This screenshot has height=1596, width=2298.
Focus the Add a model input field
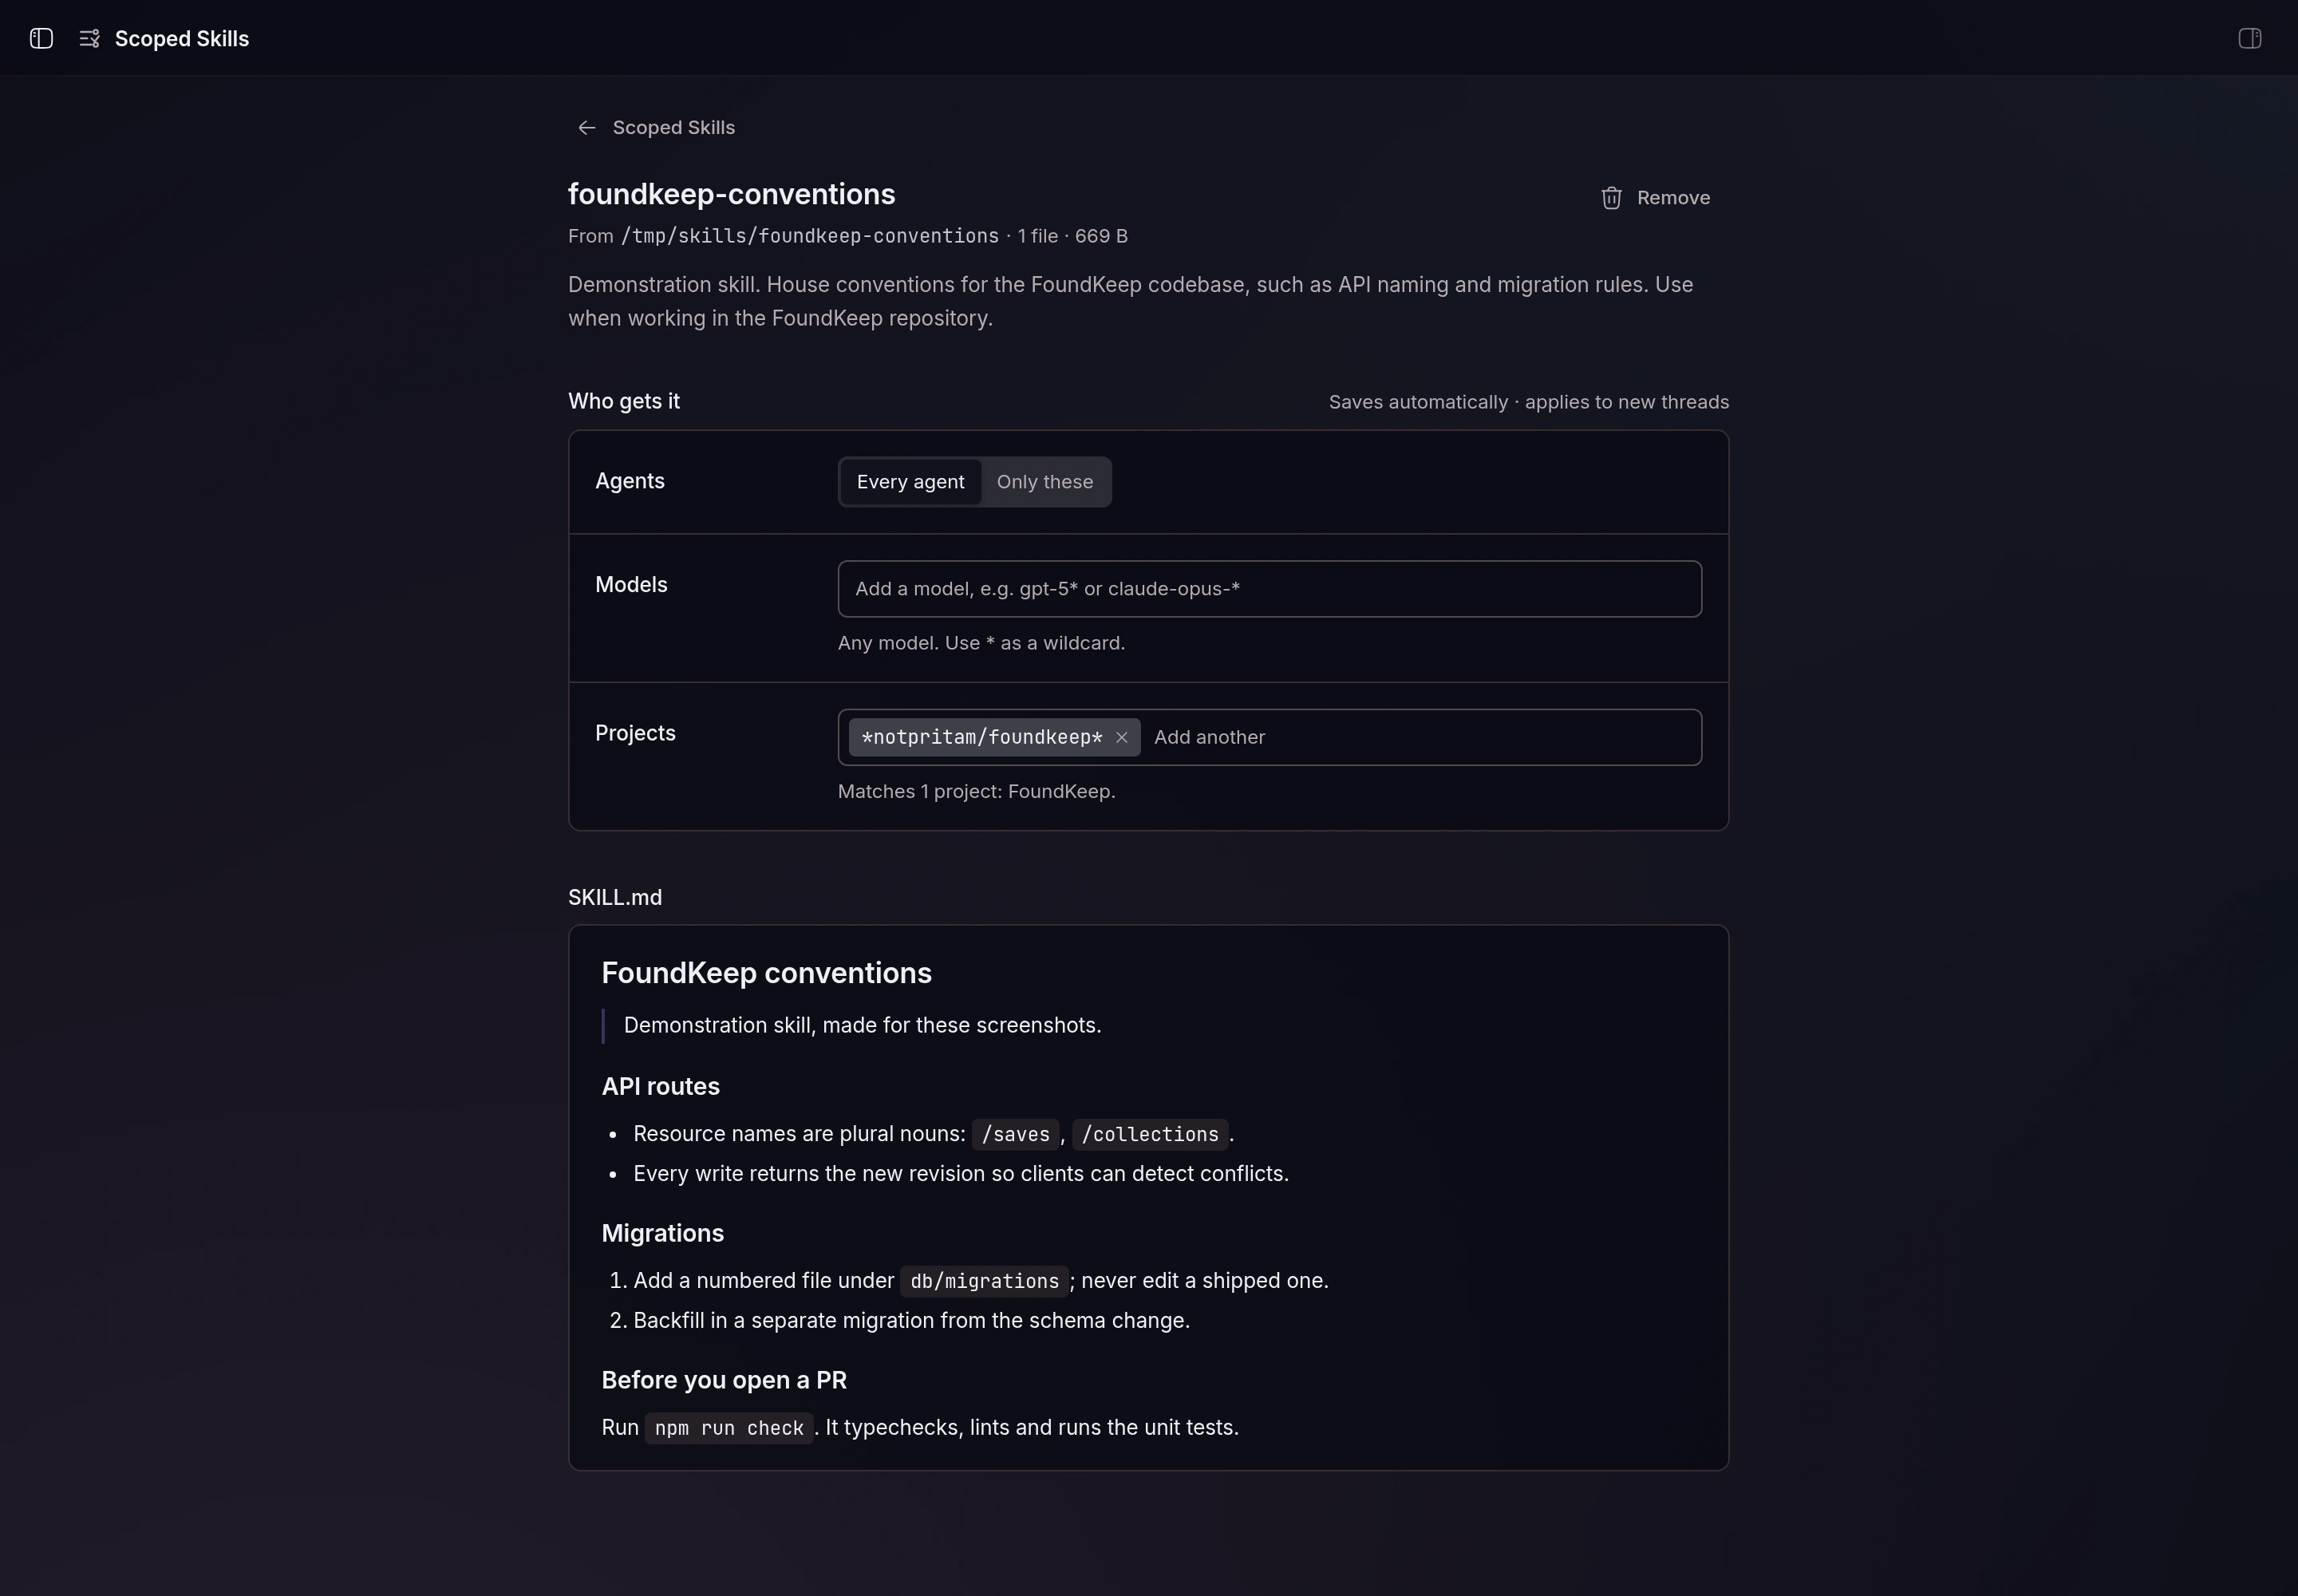coord(1269,589)
